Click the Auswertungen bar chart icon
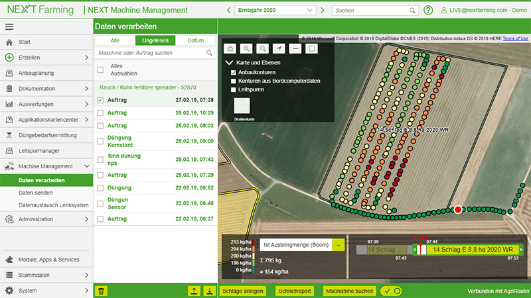The height and width of the screenshot is (298, 531). [x=9, y=104]
